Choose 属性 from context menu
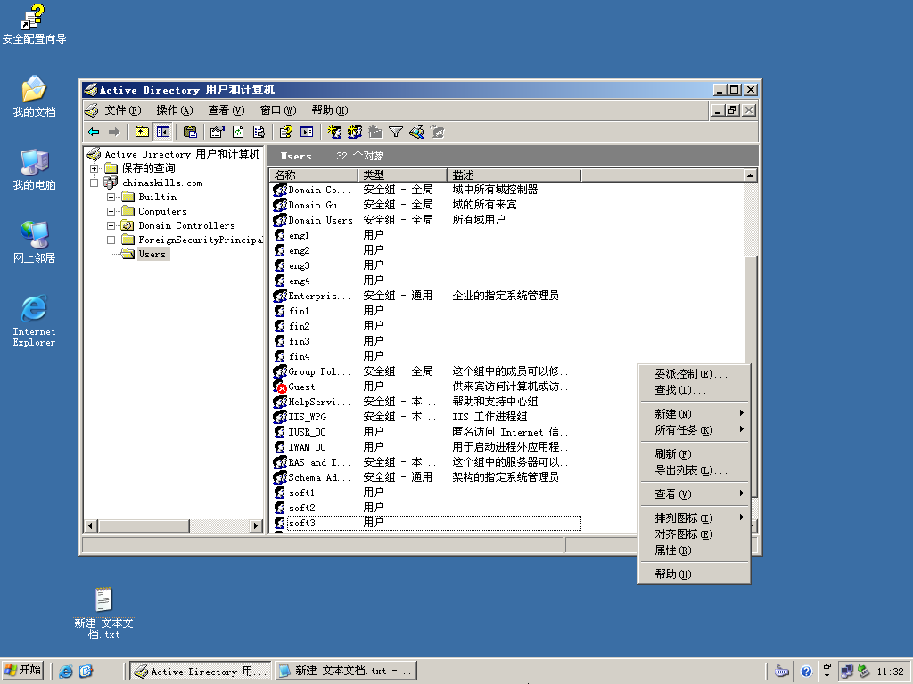This screenshot has height=684, width=913. click(x=694, y=550)
